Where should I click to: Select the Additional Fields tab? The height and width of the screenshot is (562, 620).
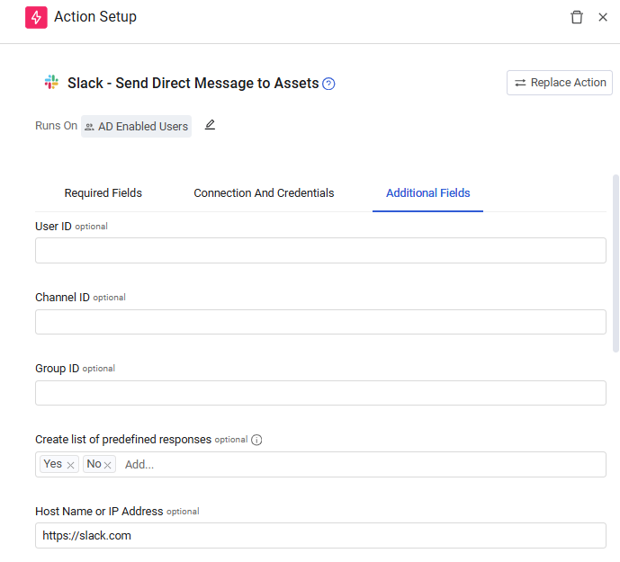point(427,192)
